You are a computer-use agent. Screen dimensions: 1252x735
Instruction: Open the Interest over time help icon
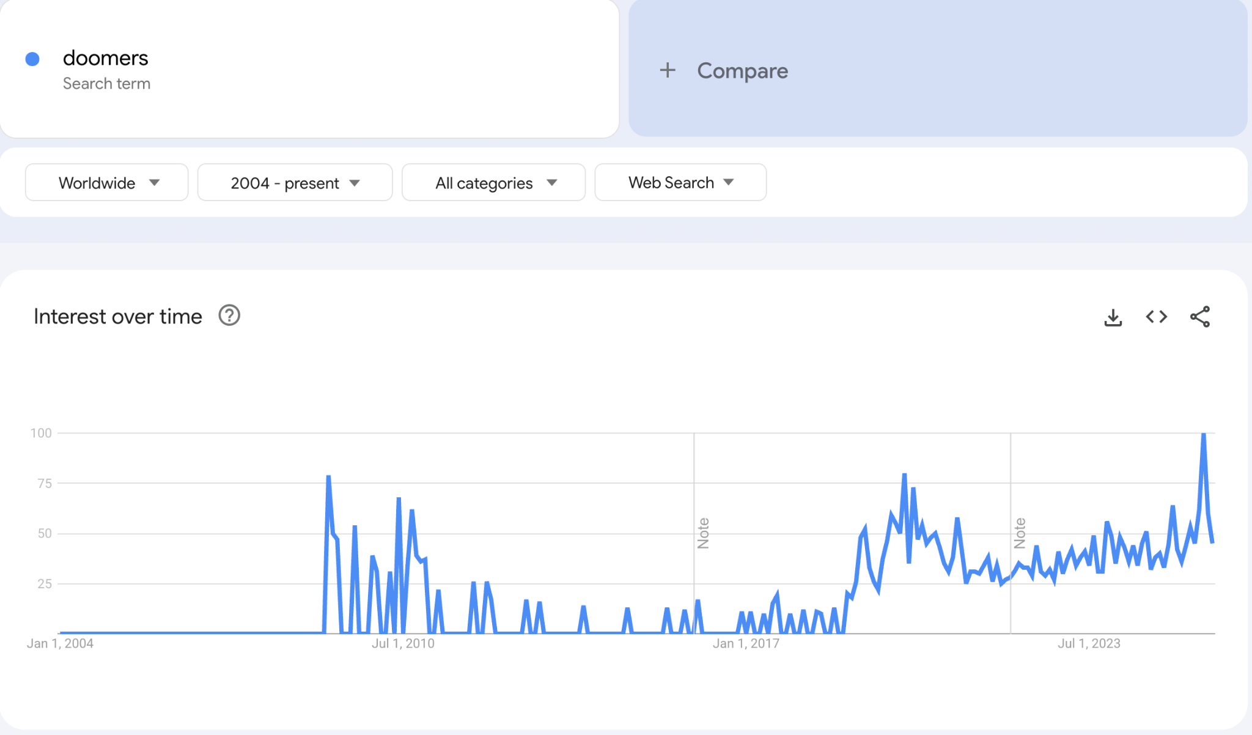coord(229,316)
